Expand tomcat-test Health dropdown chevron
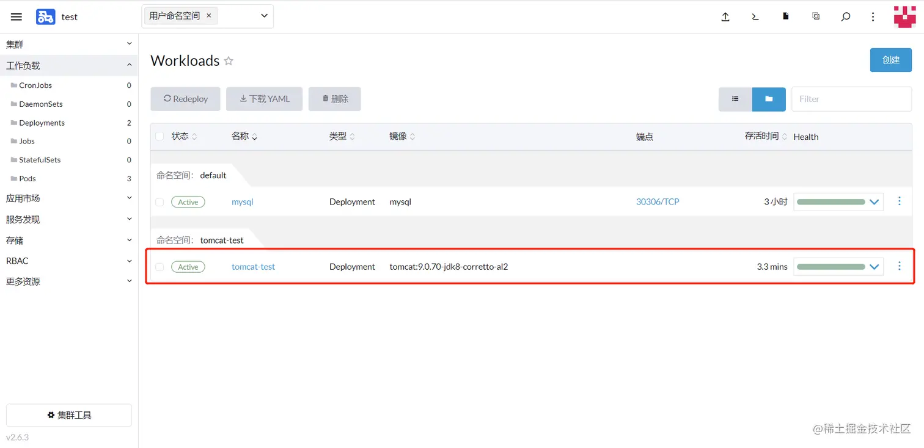The width and height of the screenshot is (924, 448). click(x=875, y=267)
